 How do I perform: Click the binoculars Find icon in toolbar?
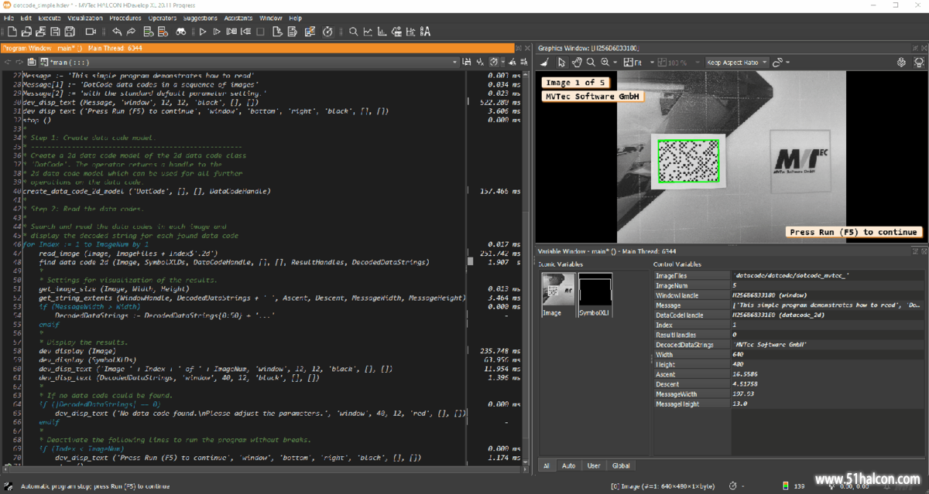pos(180,32)
